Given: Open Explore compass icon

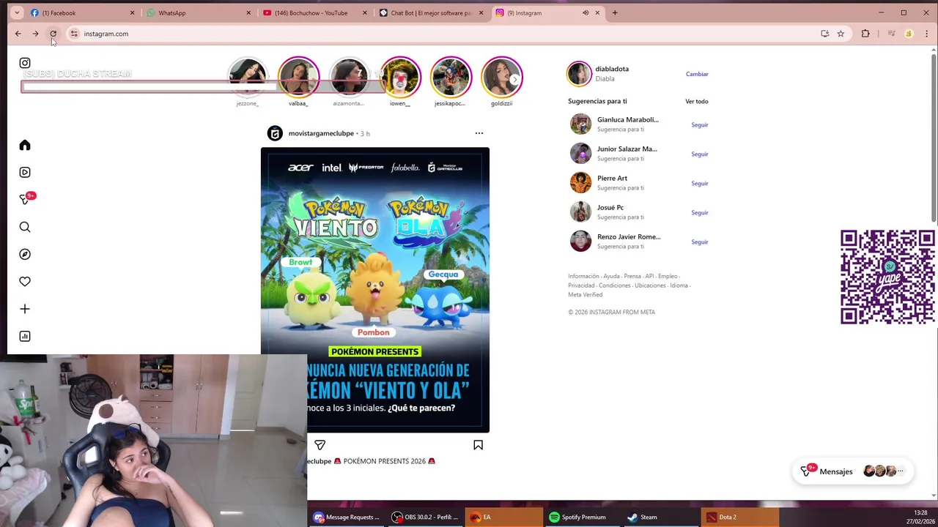Looking at the screenshot, I should 25,254.
